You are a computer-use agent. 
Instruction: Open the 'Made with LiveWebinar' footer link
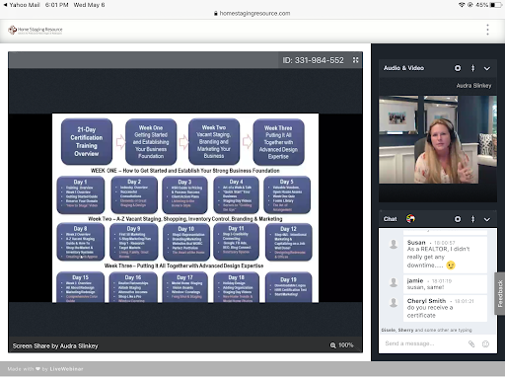click(45, 369)
